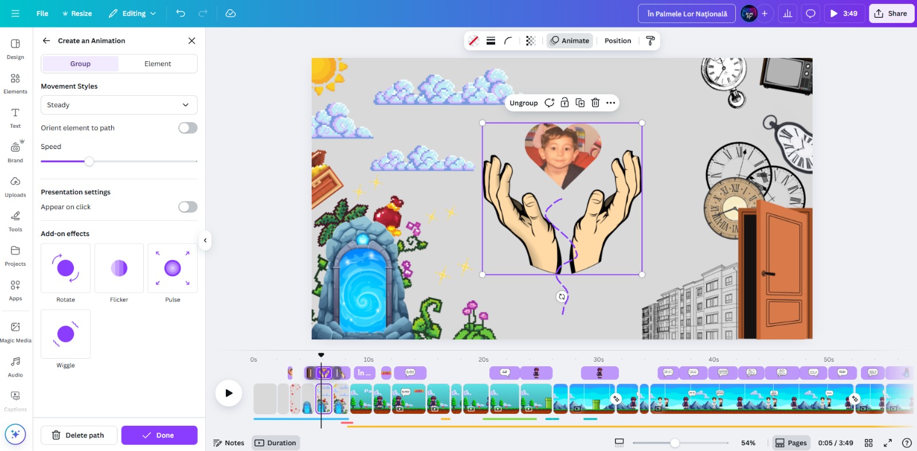Open the corner rounding option
The width and height of the screenshot is (917, 451).
pos(508,41)
